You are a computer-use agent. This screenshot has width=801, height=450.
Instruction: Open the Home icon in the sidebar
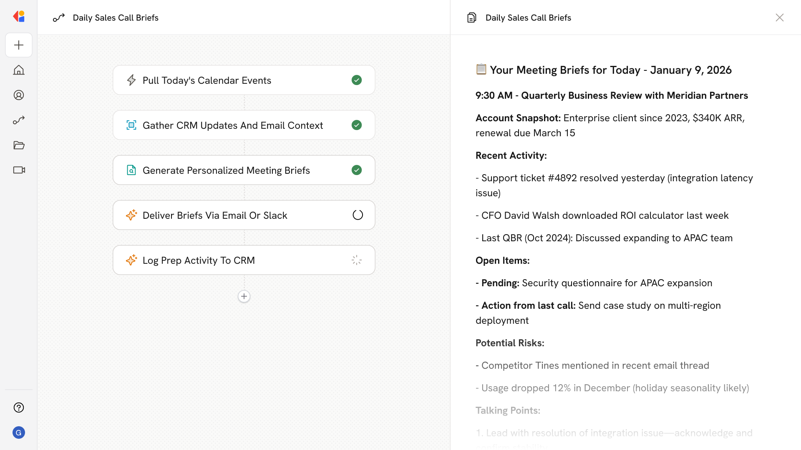[x=19, y=70]
